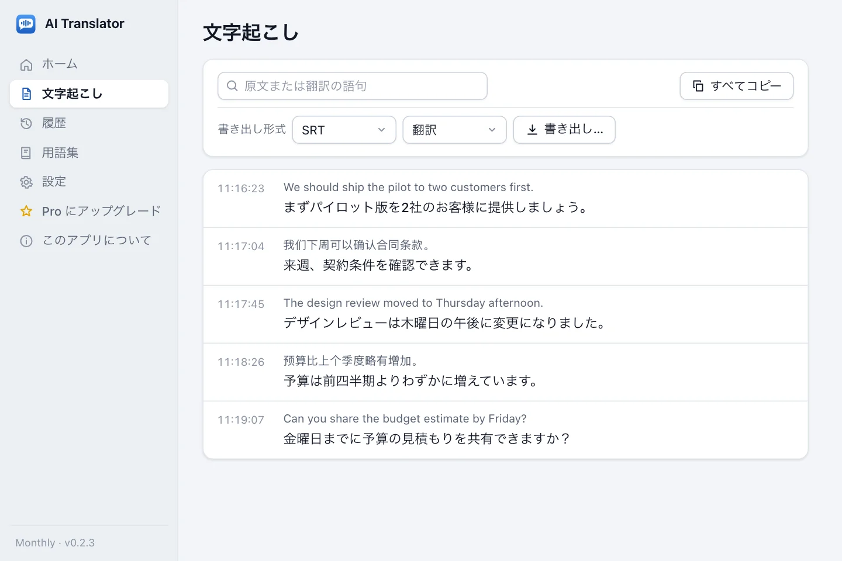Click the history clock icon beside 履歴
This screenshot has height=561, width=842.
[26, 123]
